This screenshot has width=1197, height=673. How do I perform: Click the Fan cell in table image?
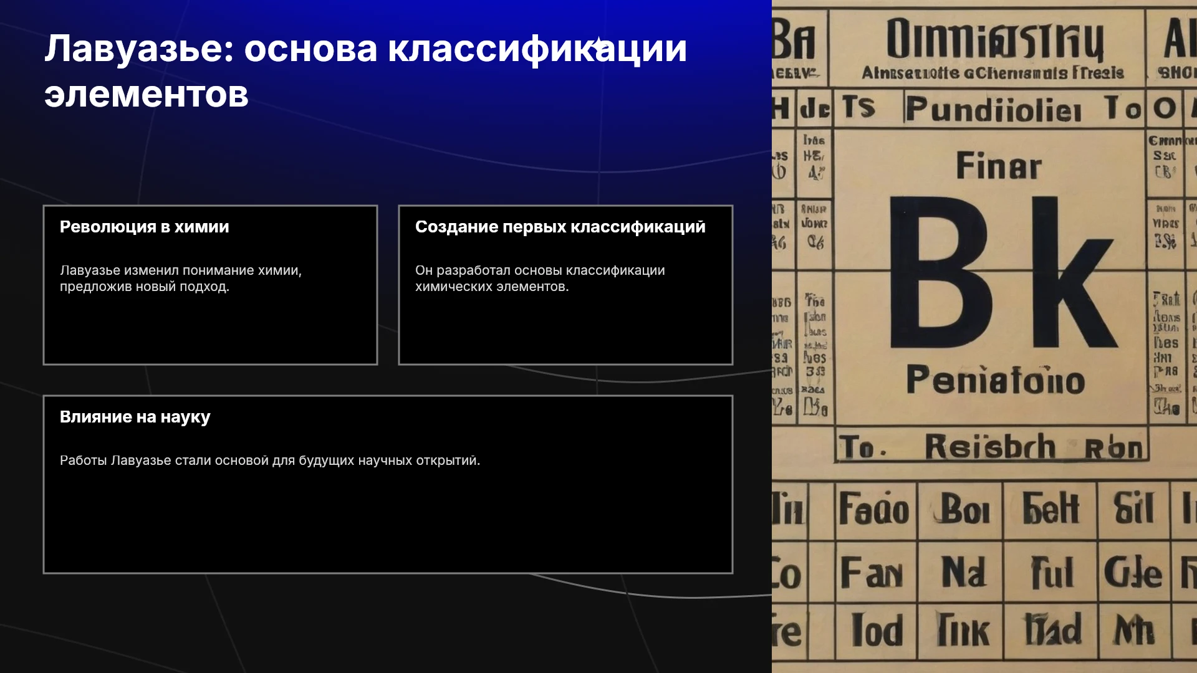pos(872,573)
